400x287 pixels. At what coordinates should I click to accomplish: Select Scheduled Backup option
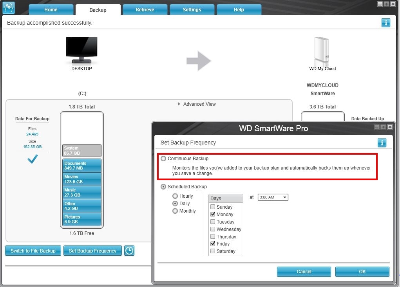[x=163, y=187]
